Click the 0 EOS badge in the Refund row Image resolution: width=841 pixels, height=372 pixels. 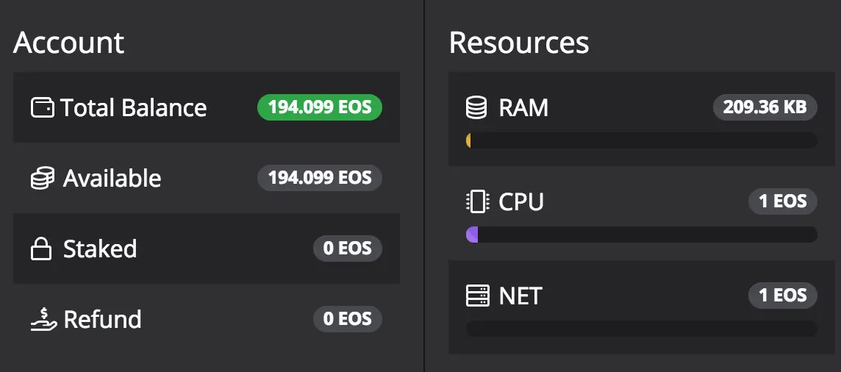point(348,319)
